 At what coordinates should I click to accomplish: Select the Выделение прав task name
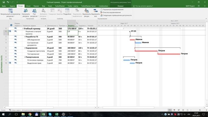[x=34, y=63]
